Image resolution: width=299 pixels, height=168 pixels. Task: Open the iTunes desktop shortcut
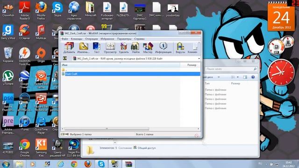point(25,123)
